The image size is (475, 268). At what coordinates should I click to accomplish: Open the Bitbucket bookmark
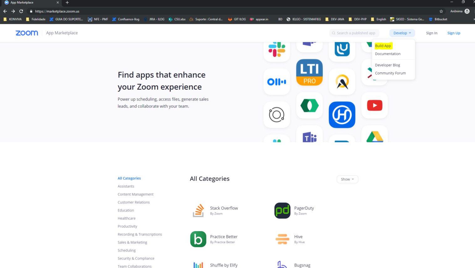(438, 19)
